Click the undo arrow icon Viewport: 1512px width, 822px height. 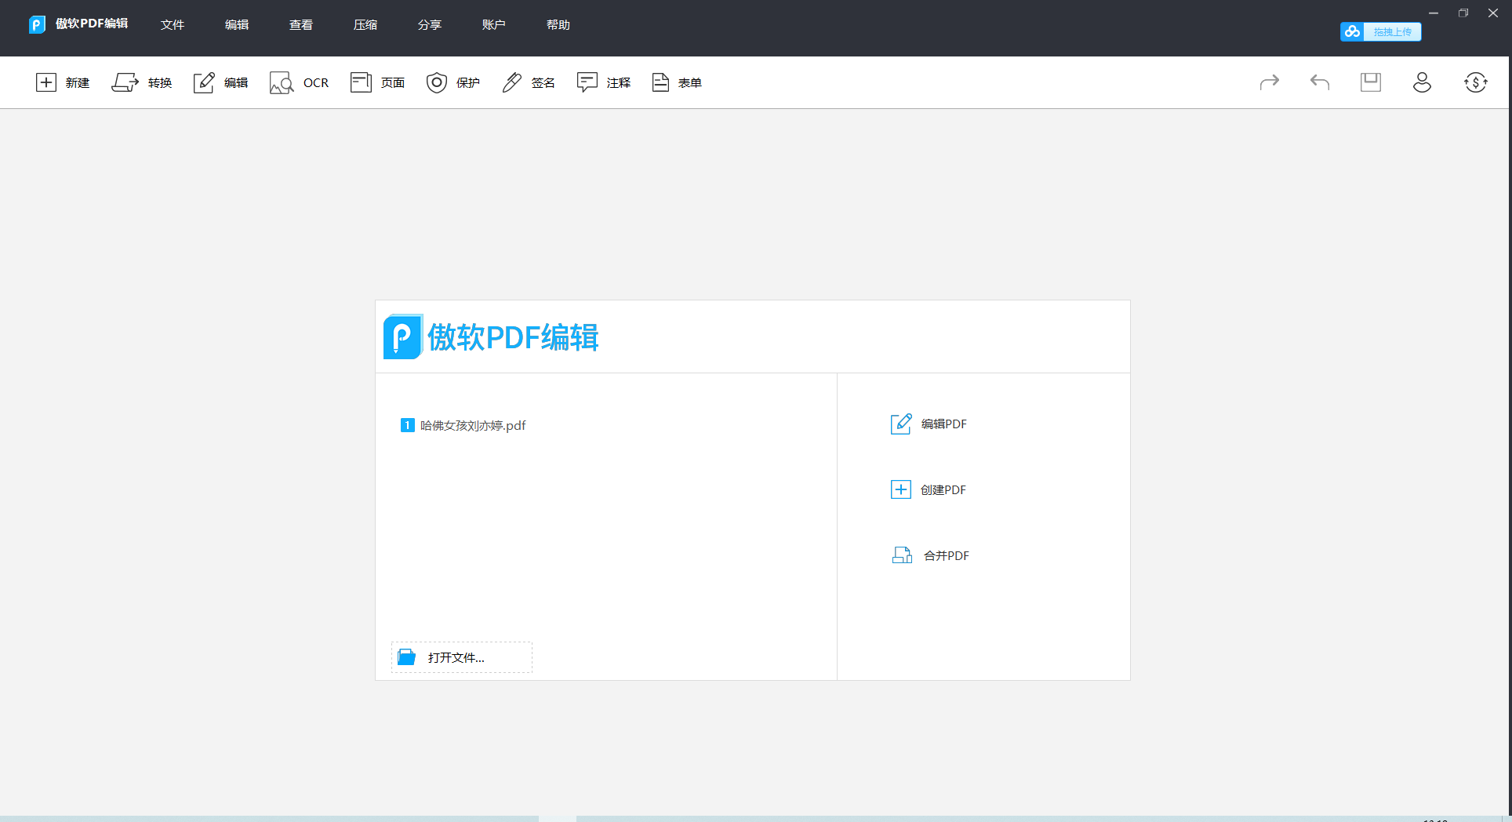tap(1318, 82)
